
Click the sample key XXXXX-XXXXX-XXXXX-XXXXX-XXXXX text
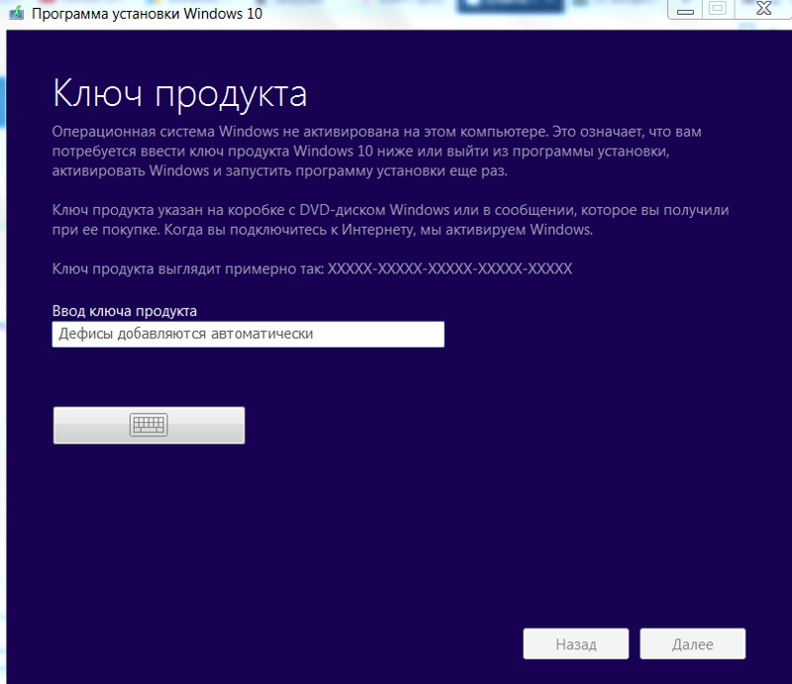point(449,269)
